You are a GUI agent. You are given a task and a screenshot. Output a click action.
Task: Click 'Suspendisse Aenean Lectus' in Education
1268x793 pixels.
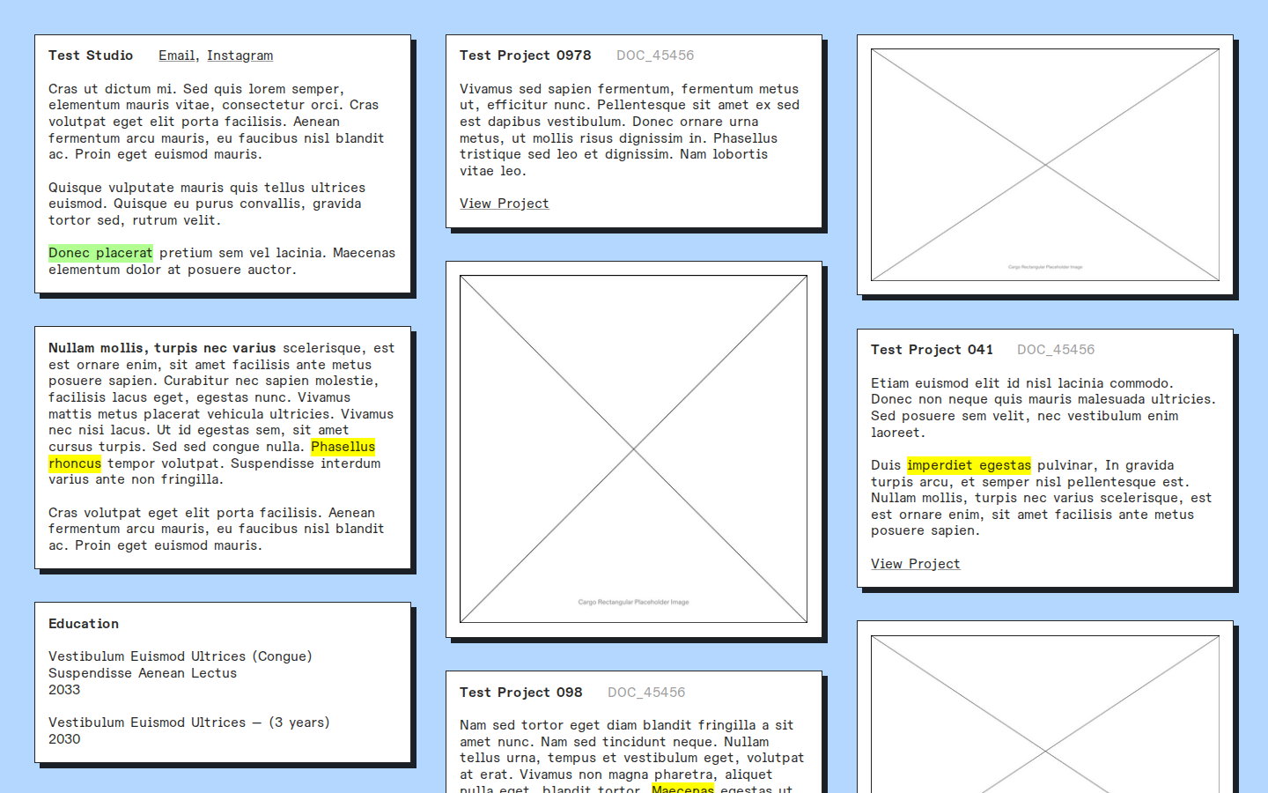[143, 673]
